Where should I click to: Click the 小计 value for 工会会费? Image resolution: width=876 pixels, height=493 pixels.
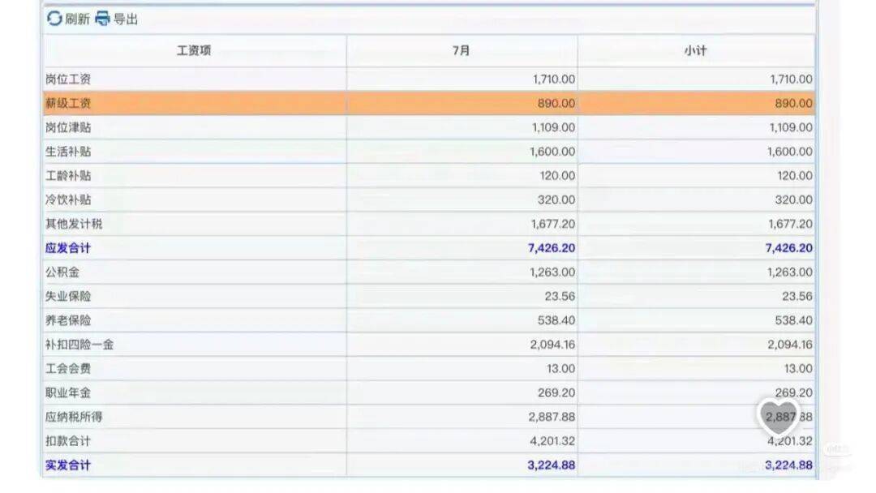point(797,369)
